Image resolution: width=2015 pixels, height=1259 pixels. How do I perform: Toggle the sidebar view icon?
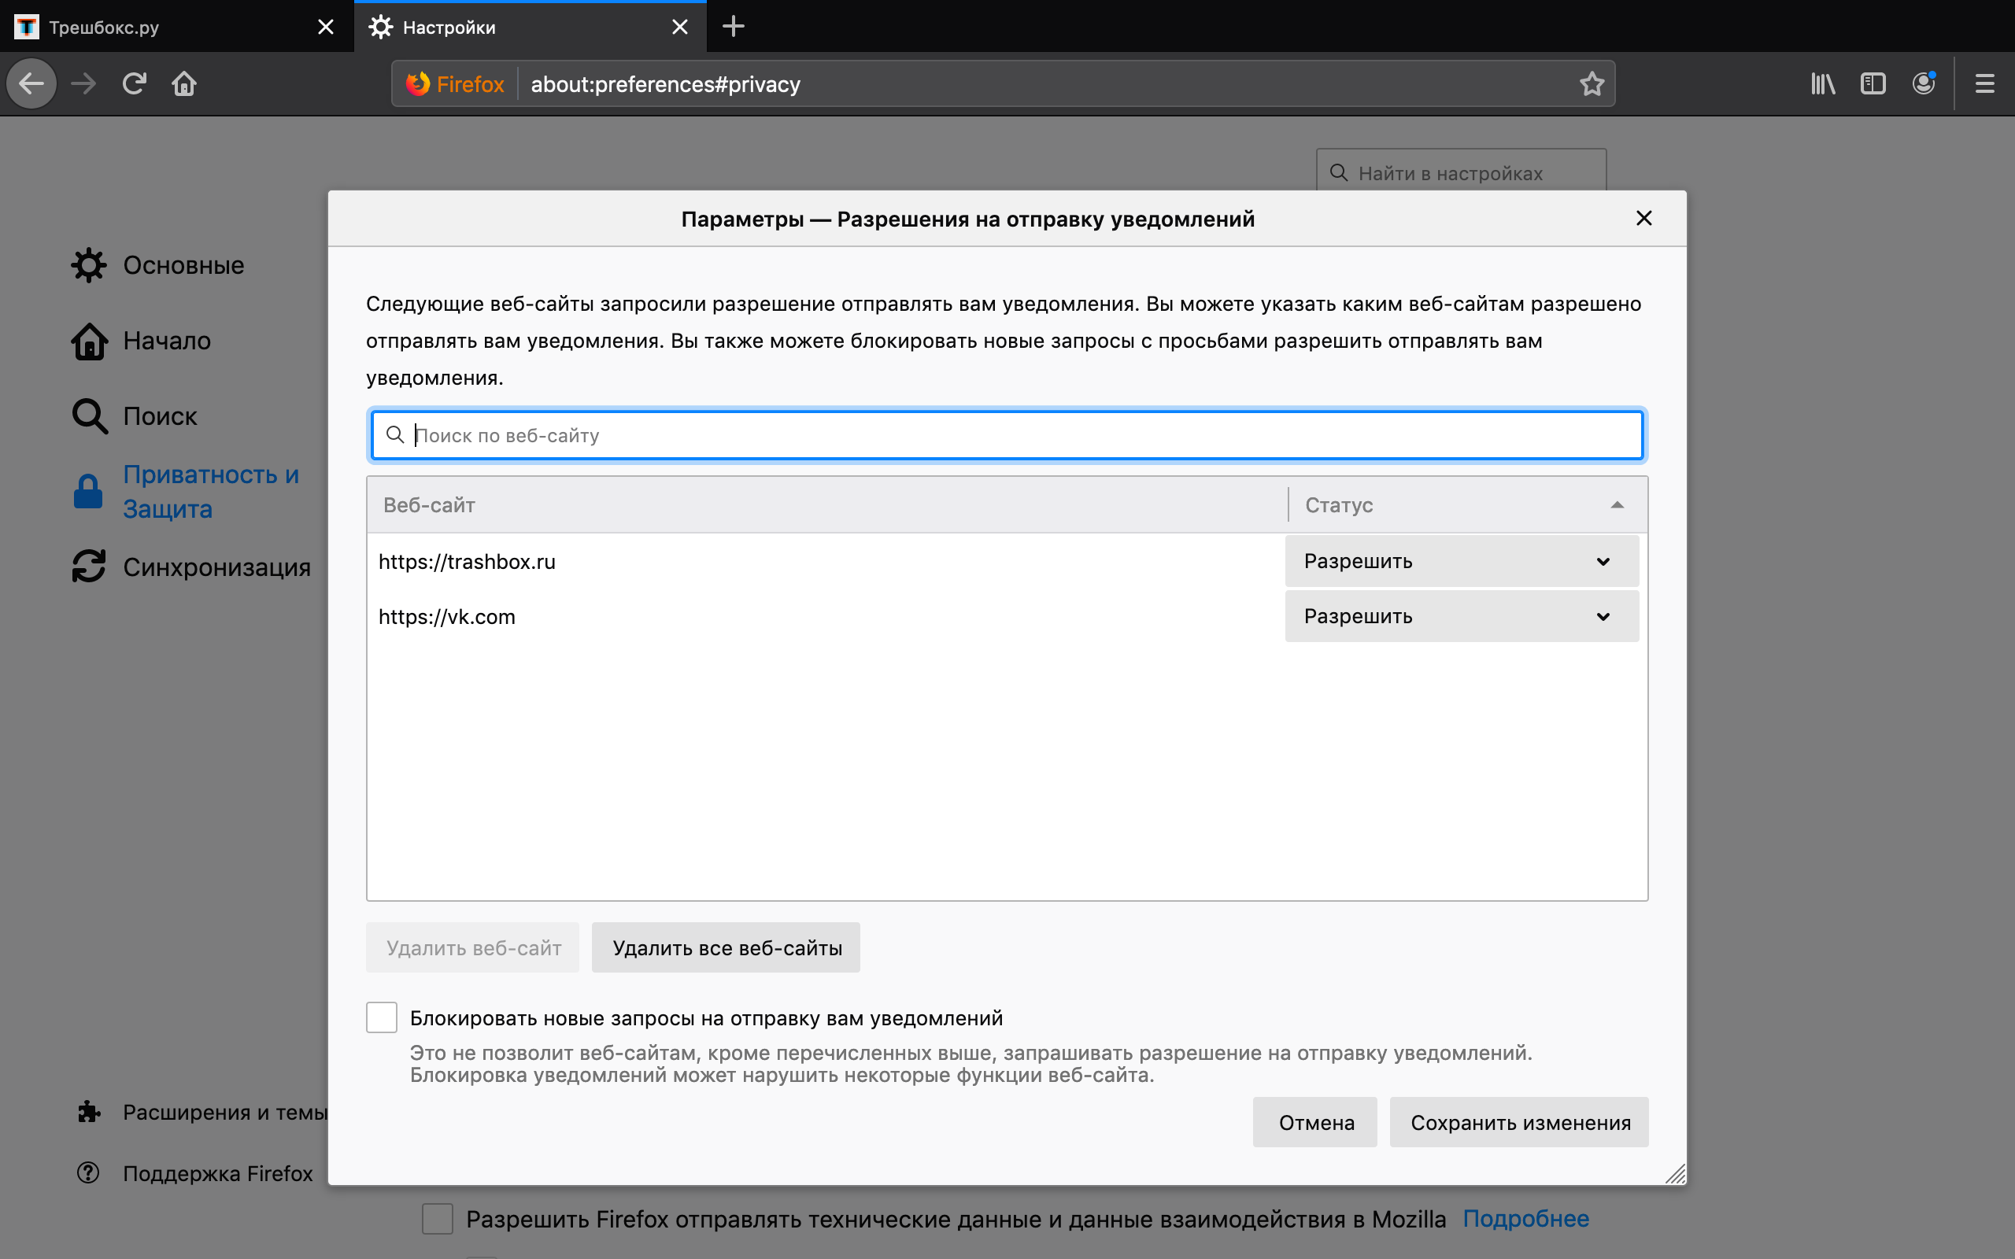click(1873, 83)
